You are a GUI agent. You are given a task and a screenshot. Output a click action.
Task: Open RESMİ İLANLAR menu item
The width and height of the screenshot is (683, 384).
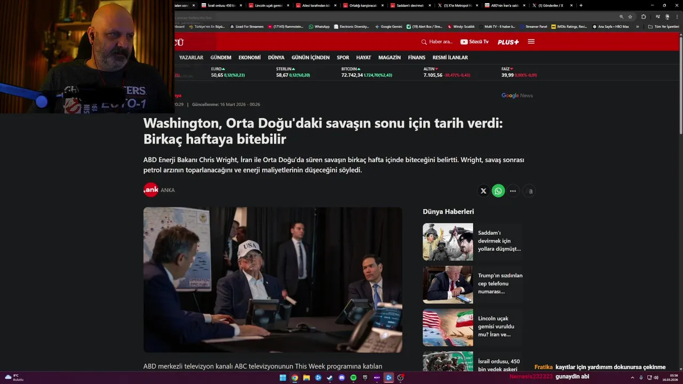point(450,58)
